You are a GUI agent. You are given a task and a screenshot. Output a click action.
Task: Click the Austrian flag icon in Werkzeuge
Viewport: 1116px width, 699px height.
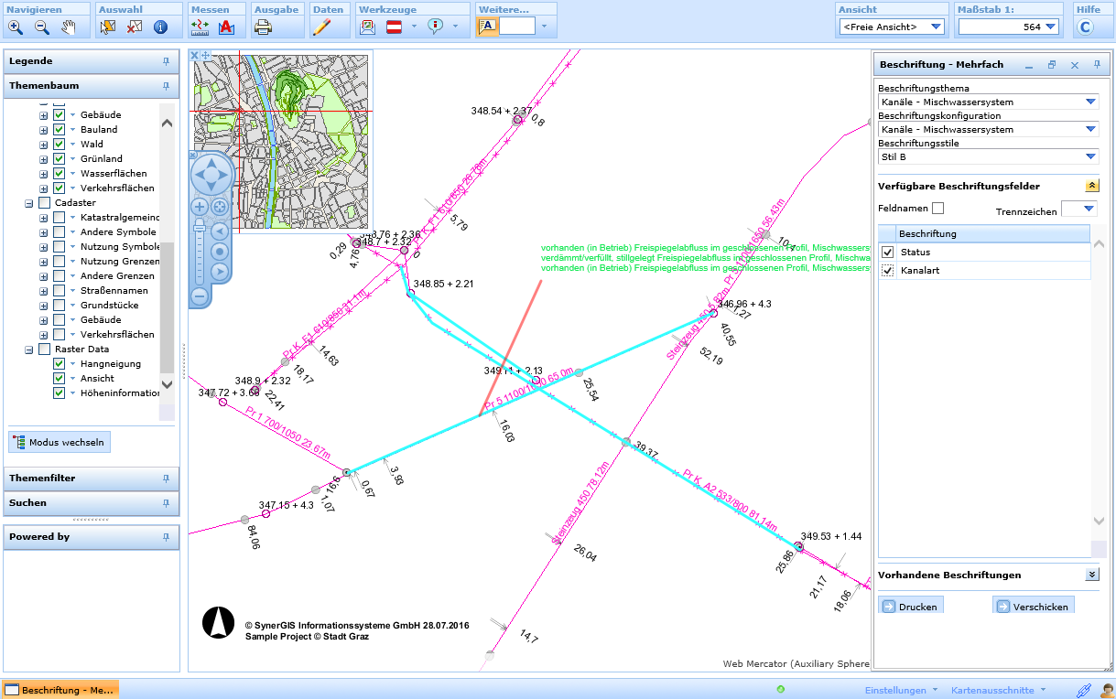pyautogui.click(x=395, y=27)
